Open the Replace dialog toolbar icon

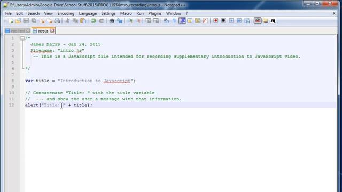click(x=120, y=21)
